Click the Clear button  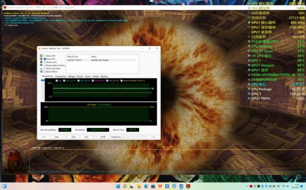coord(74,137)
